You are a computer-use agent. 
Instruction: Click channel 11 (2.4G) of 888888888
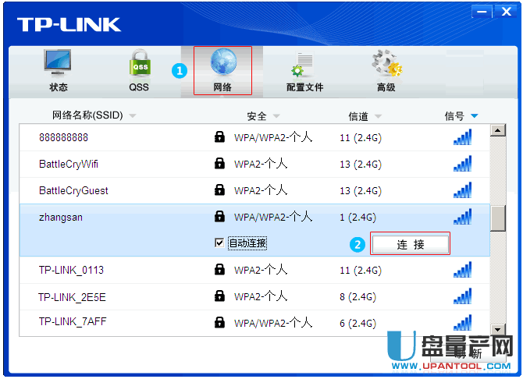tap(361, 138)
